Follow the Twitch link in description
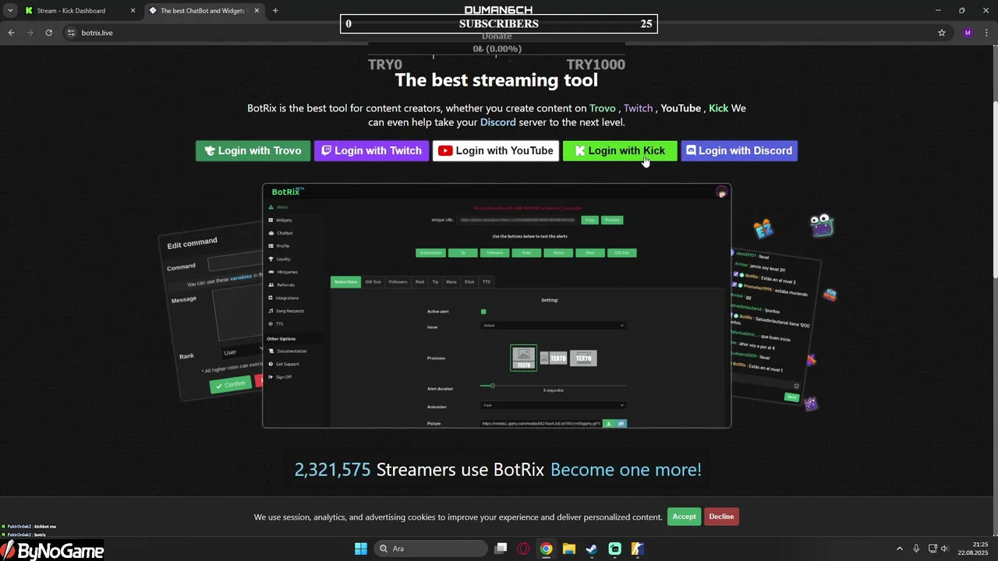998x561 pixels. (638, 108)
